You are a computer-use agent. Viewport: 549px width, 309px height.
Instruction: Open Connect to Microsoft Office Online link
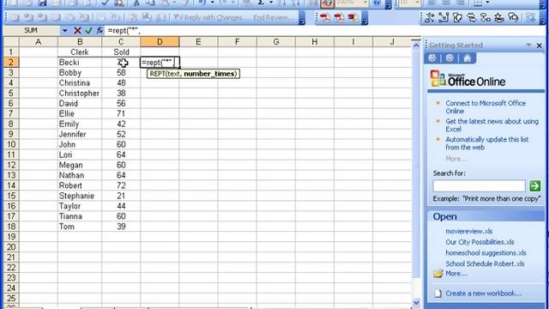[486, 107]
